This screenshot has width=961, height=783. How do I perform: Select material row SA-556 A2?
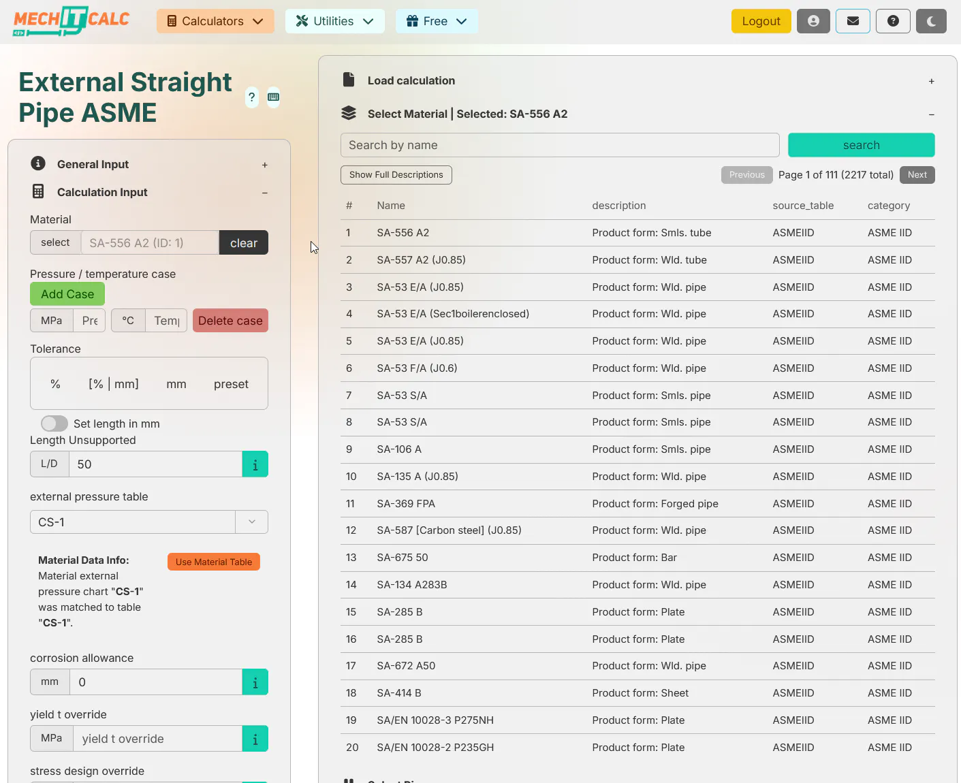pyautogui.click(x=637, y=233)
